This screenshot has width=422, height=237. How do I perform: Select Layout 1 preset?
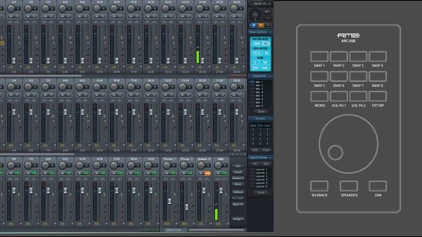[260, 170]
